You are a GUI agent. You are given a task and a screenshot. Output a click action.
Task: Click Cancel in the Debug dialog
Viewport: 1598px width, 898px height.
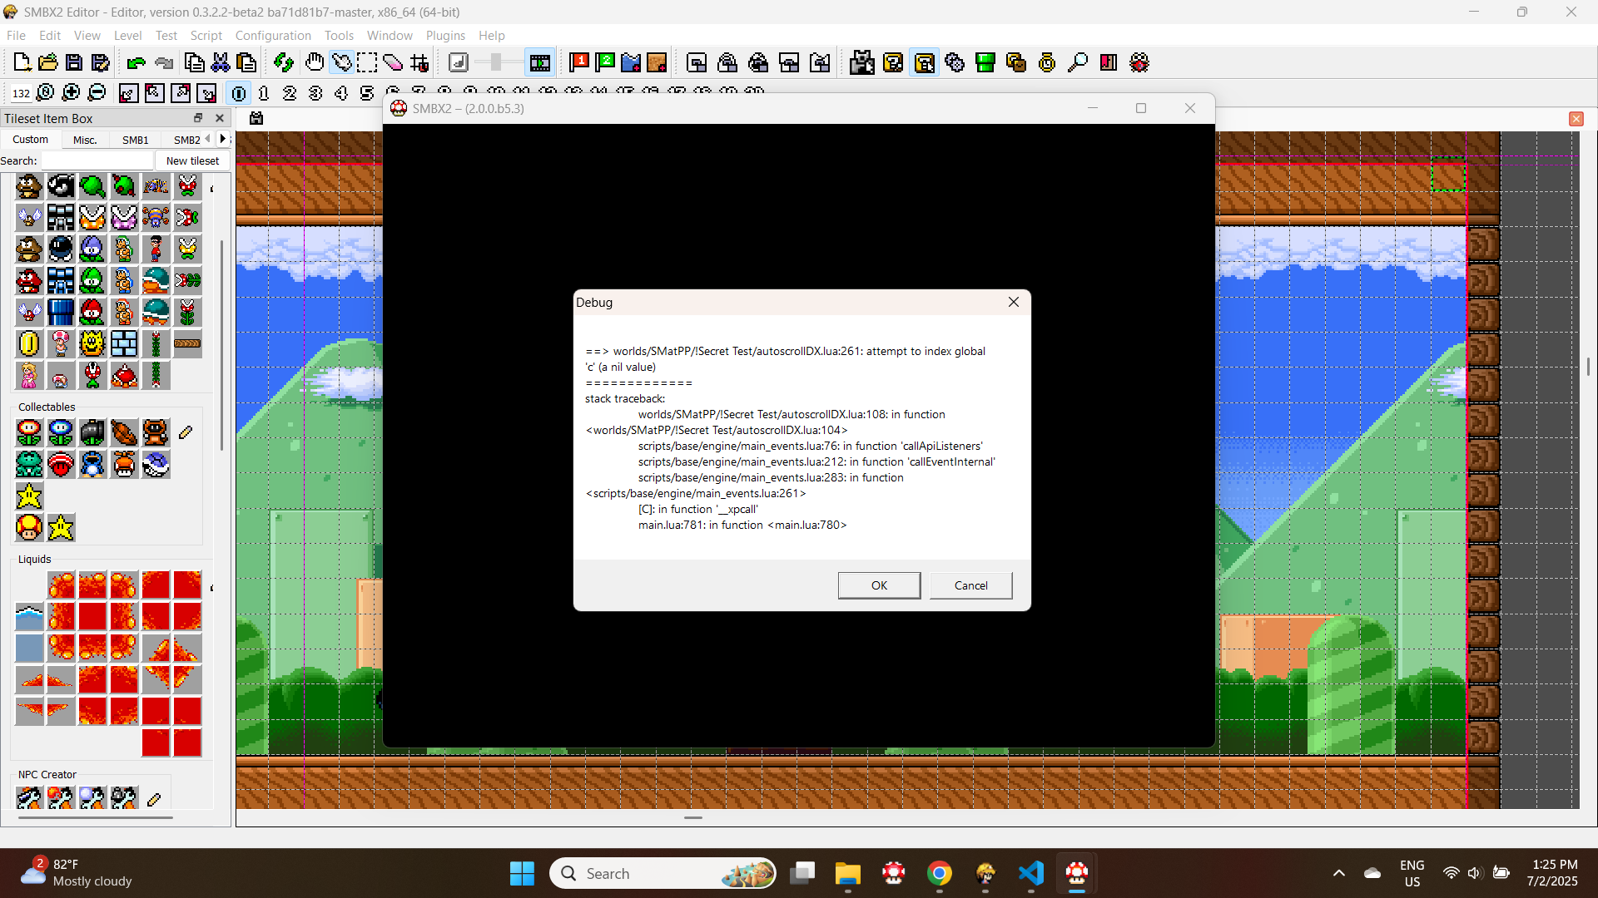pos(970,585)
